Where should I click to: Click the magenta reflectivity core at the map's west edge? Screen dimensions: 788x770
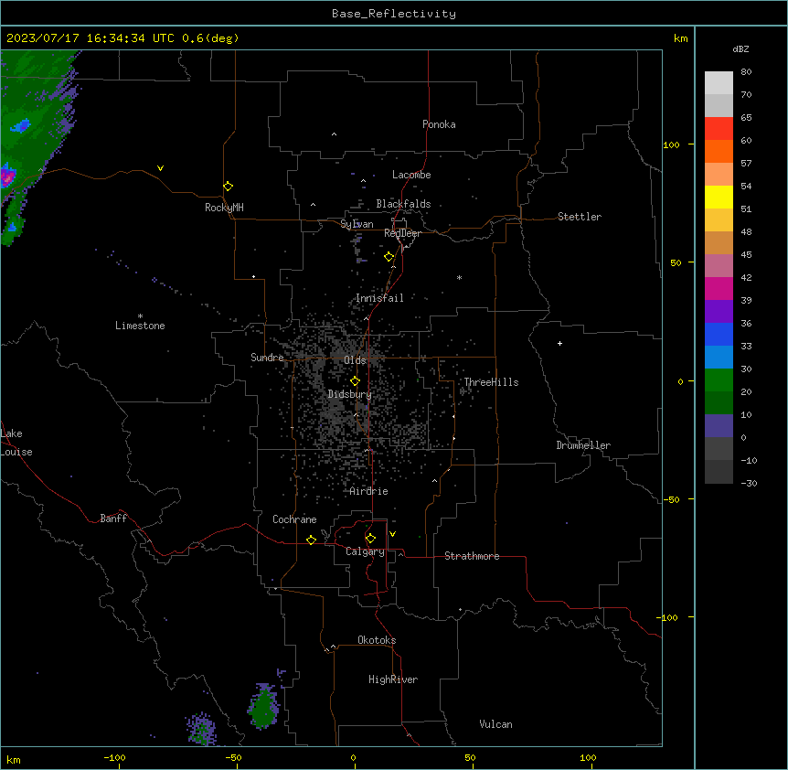coord(8,177)
